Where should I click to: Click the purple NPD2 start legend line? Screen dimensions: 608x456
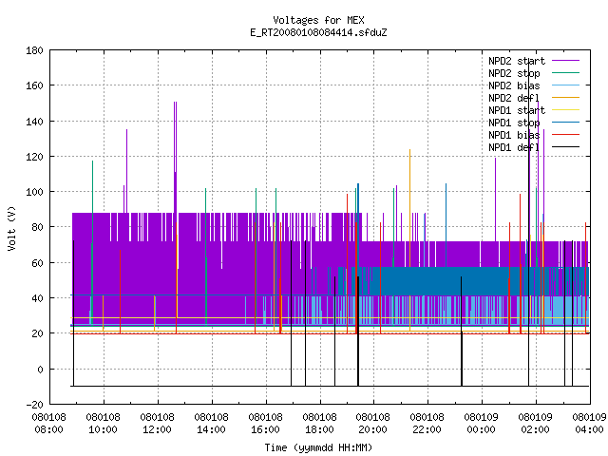click(x=565, y=61)
